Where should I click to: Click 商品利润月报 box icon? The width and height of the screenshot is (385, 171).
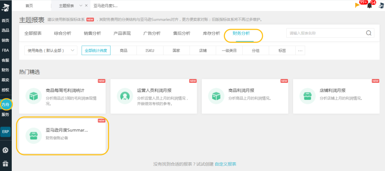tap(216, 96)
